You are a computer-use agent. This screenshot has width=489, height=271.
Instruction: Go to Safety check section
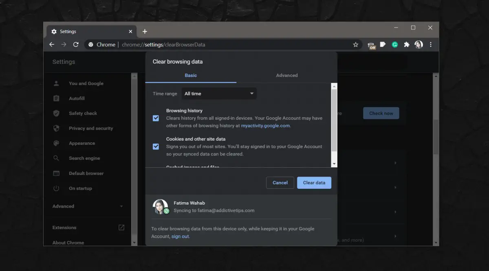point(83,113)
